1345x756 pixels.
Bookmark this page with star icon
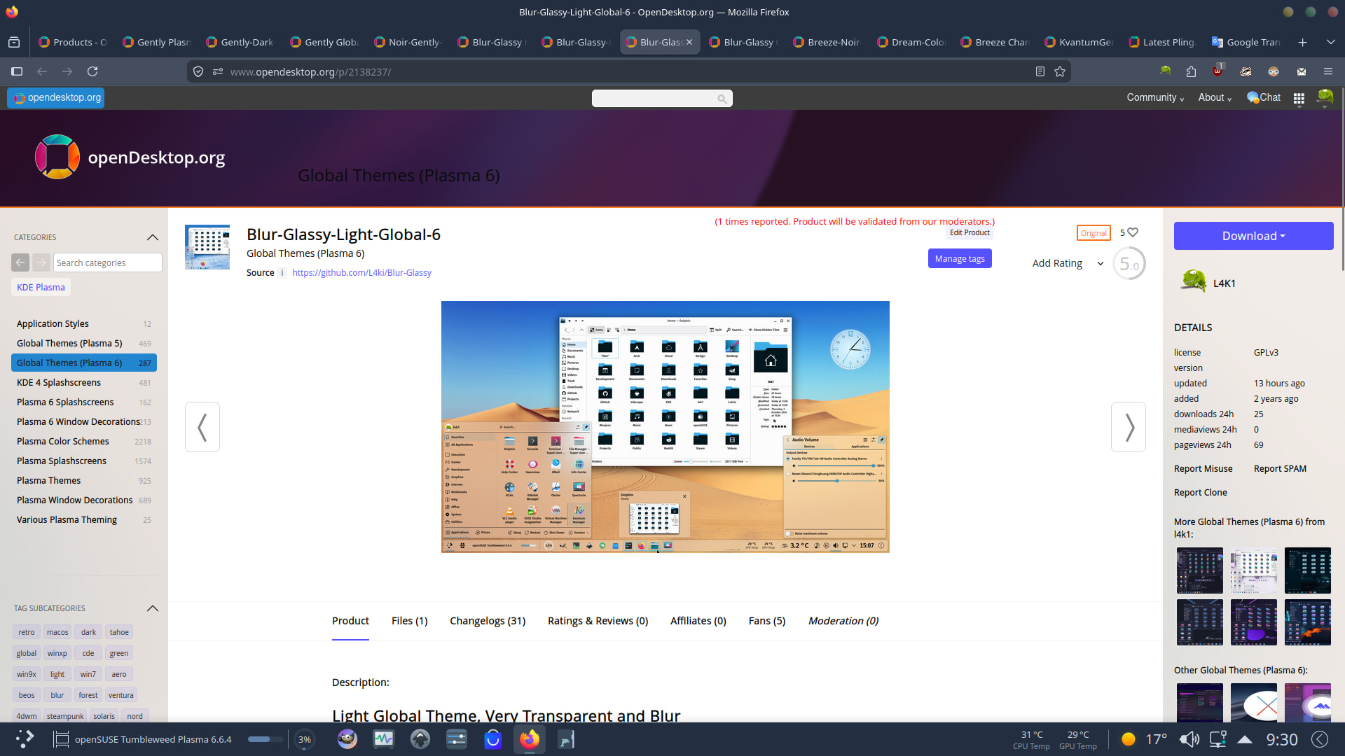pos(1060,71)
